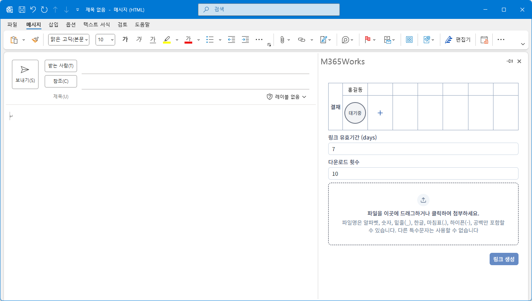Image resolution: width=532 pixels, height=301 pixels.
Task: Click the yellow text highlight color button
Action: pos(167,40)
